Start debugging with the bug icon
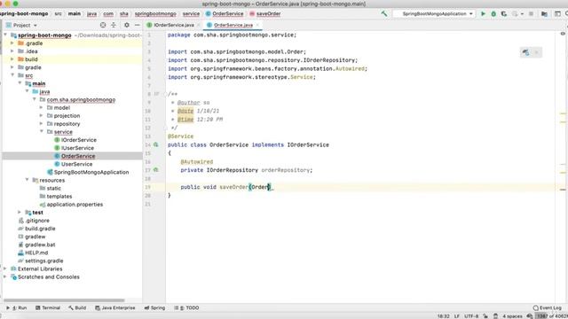 493,14
